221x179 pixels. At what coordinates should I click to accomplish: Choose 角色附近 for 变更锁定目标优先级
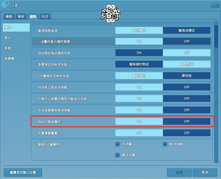tap(186, 64)
